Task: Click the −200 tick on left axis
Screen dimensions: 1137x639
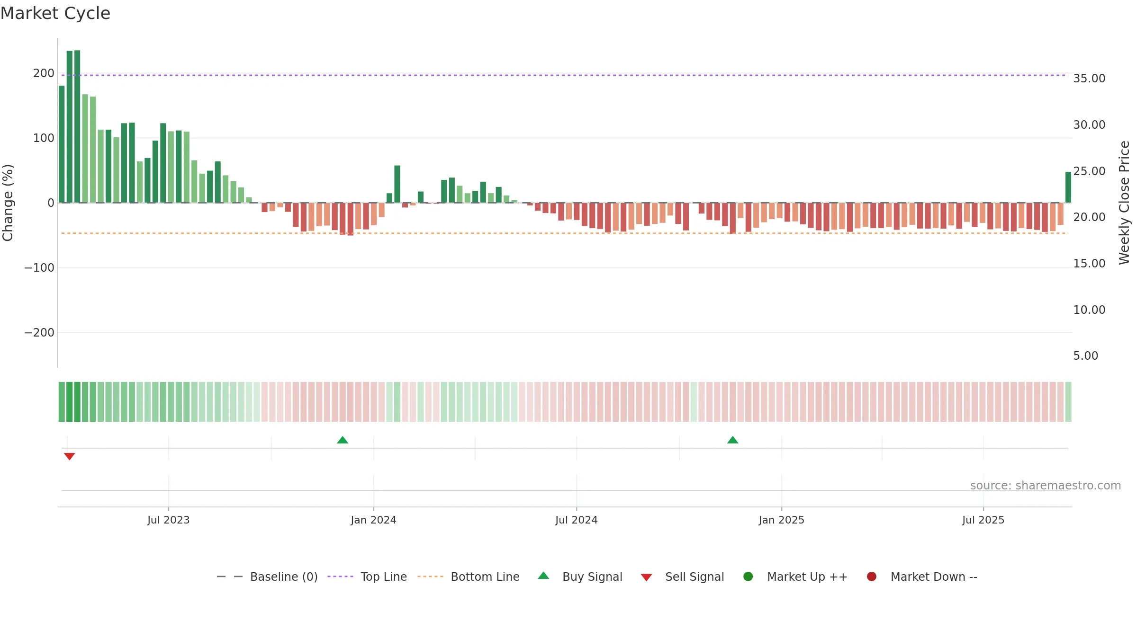Action: [x=39, y=333]
